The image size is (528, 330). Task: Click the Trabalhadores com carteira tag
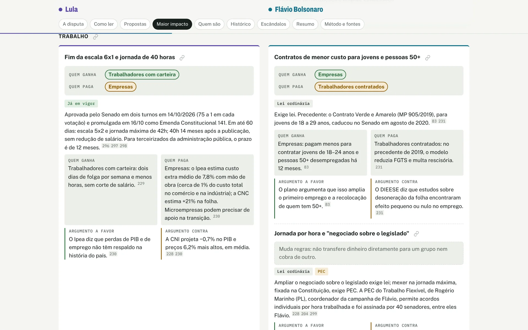coord(142,75)
